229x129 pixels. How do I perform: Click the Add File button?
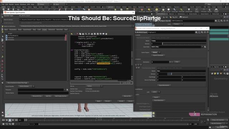(x=48, y=96)
